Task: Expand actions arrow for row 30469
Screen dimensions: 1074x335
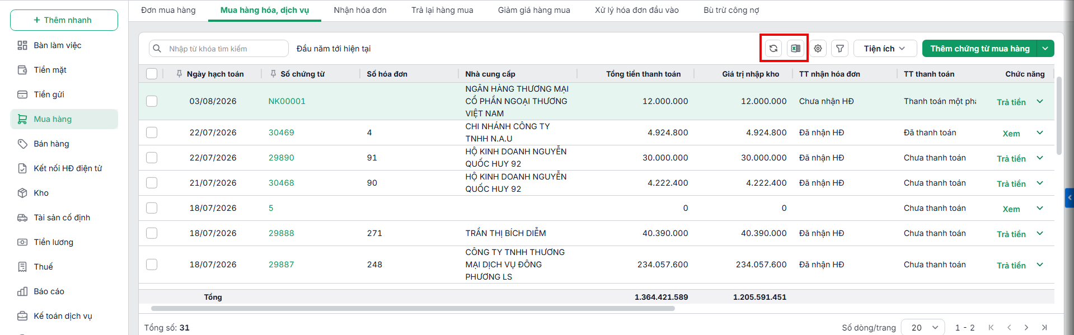Action: tap(1040, 133)
